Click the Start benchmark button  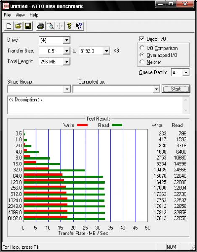[x=176, y=89]
